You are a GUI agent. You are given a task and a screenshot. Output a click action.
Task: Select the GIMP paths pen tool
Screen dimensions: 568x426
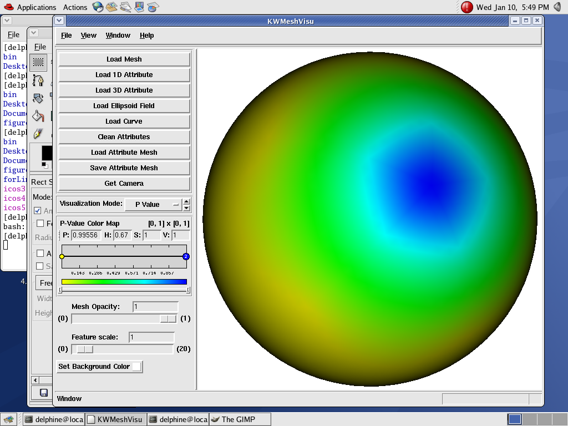coord(38,80)
